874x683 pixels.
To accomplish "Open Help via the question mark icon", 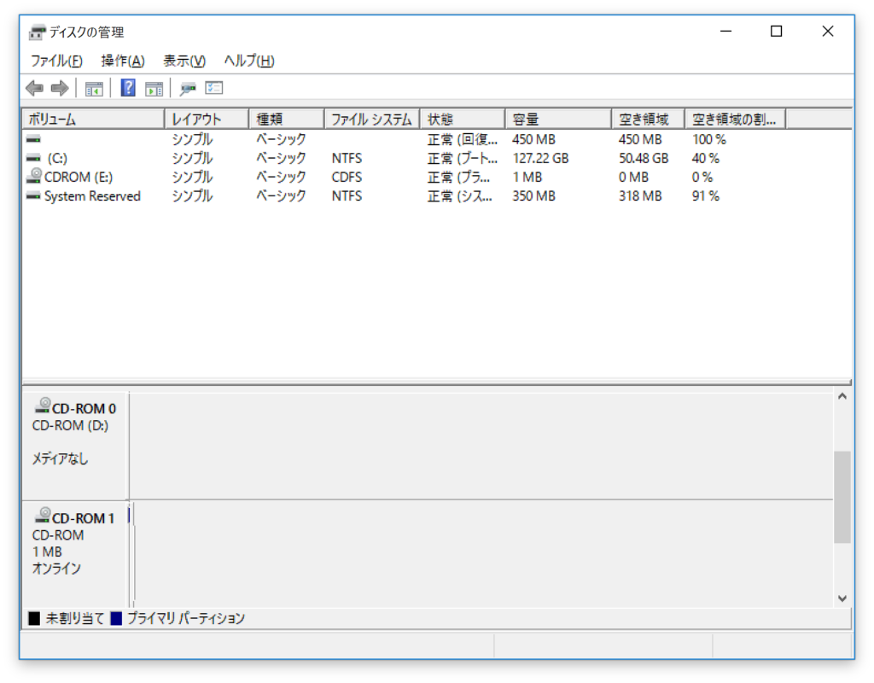I will coord(128,88).
